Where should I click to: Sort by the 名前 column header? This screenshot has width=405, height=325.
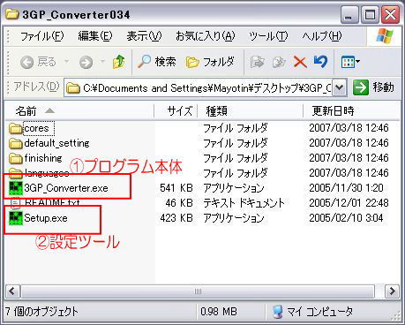click(79, 111)
